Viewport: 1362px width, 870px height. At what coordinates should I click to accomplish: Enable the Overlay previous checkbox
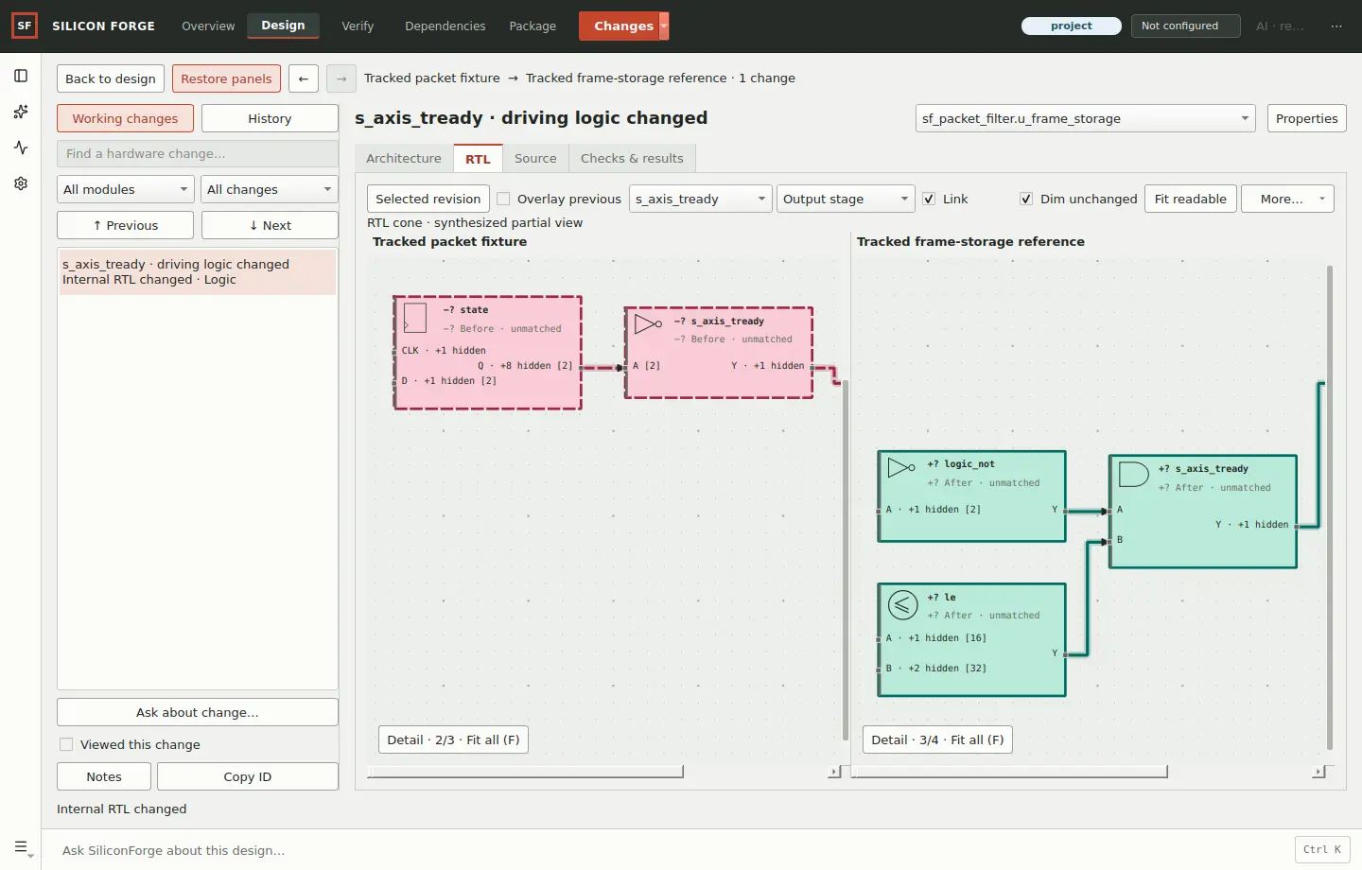tap(503, 199)
